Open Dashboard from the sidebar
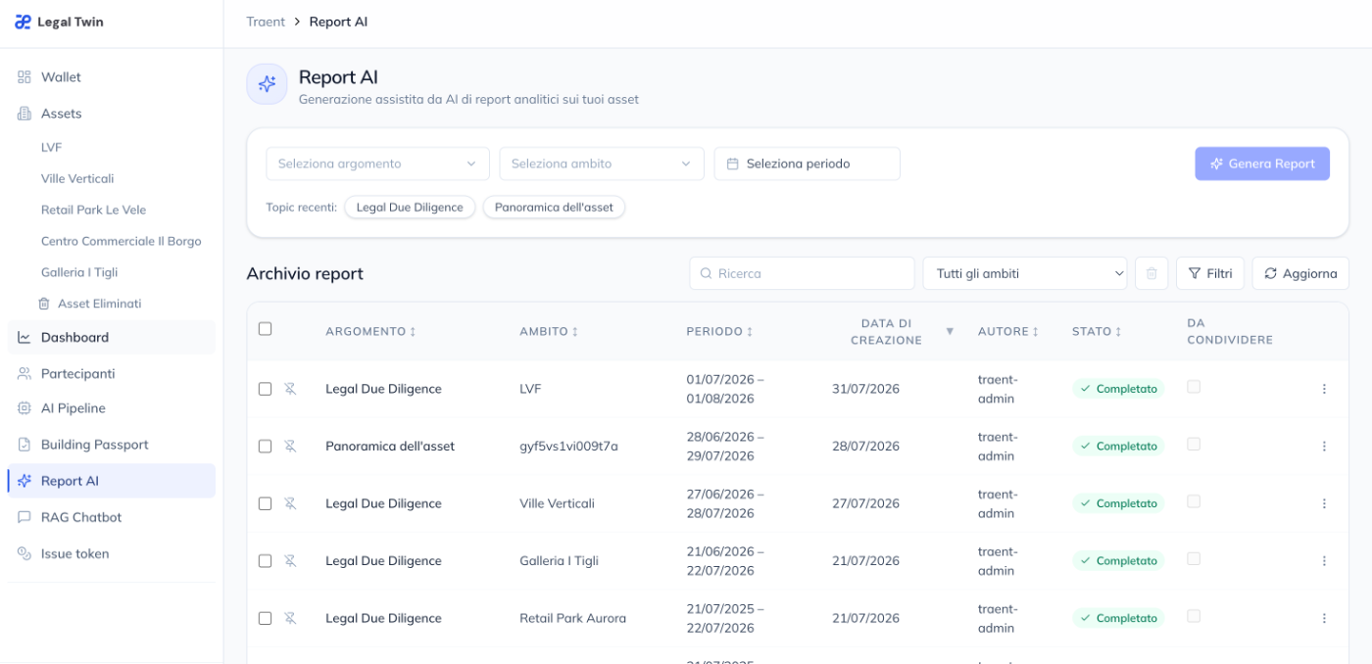Viewport: 1372px width, 664px height. coord(111,337)
